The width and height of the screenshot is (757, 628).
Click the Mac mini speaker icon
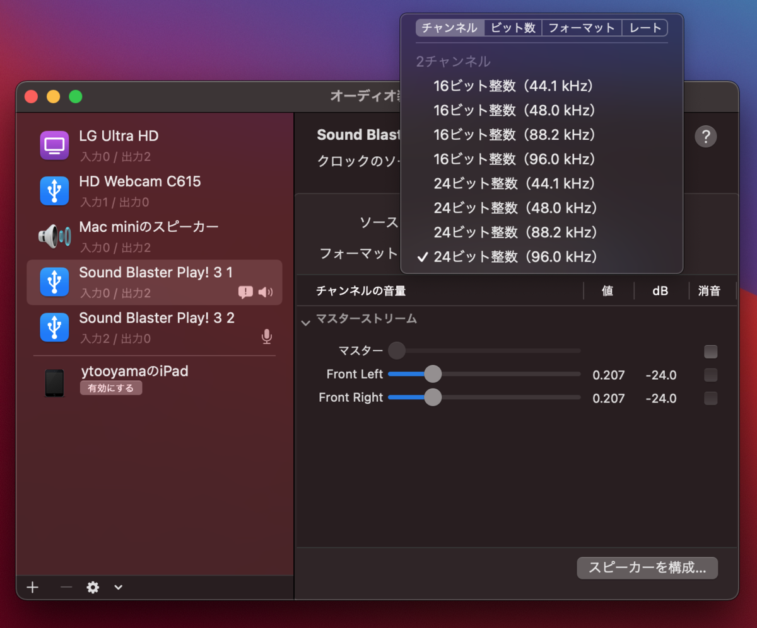54,236
